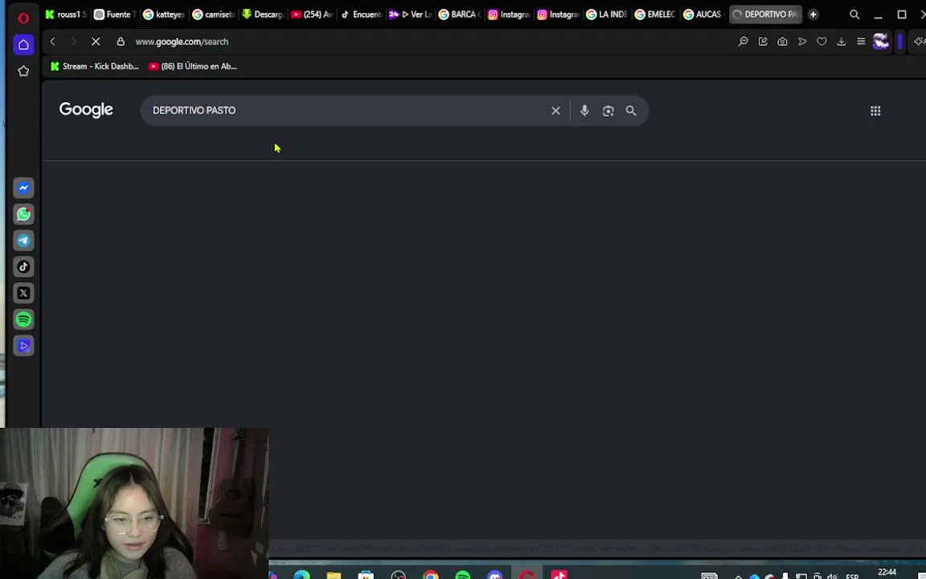The image size is (926, 579).
Task: Click the profile avatar in the toolbar
Action: (881, 41)
